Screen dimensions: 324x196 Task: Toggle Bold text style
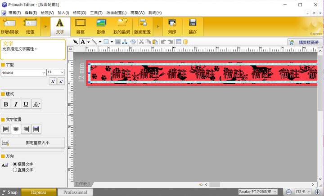click(6, 104)
